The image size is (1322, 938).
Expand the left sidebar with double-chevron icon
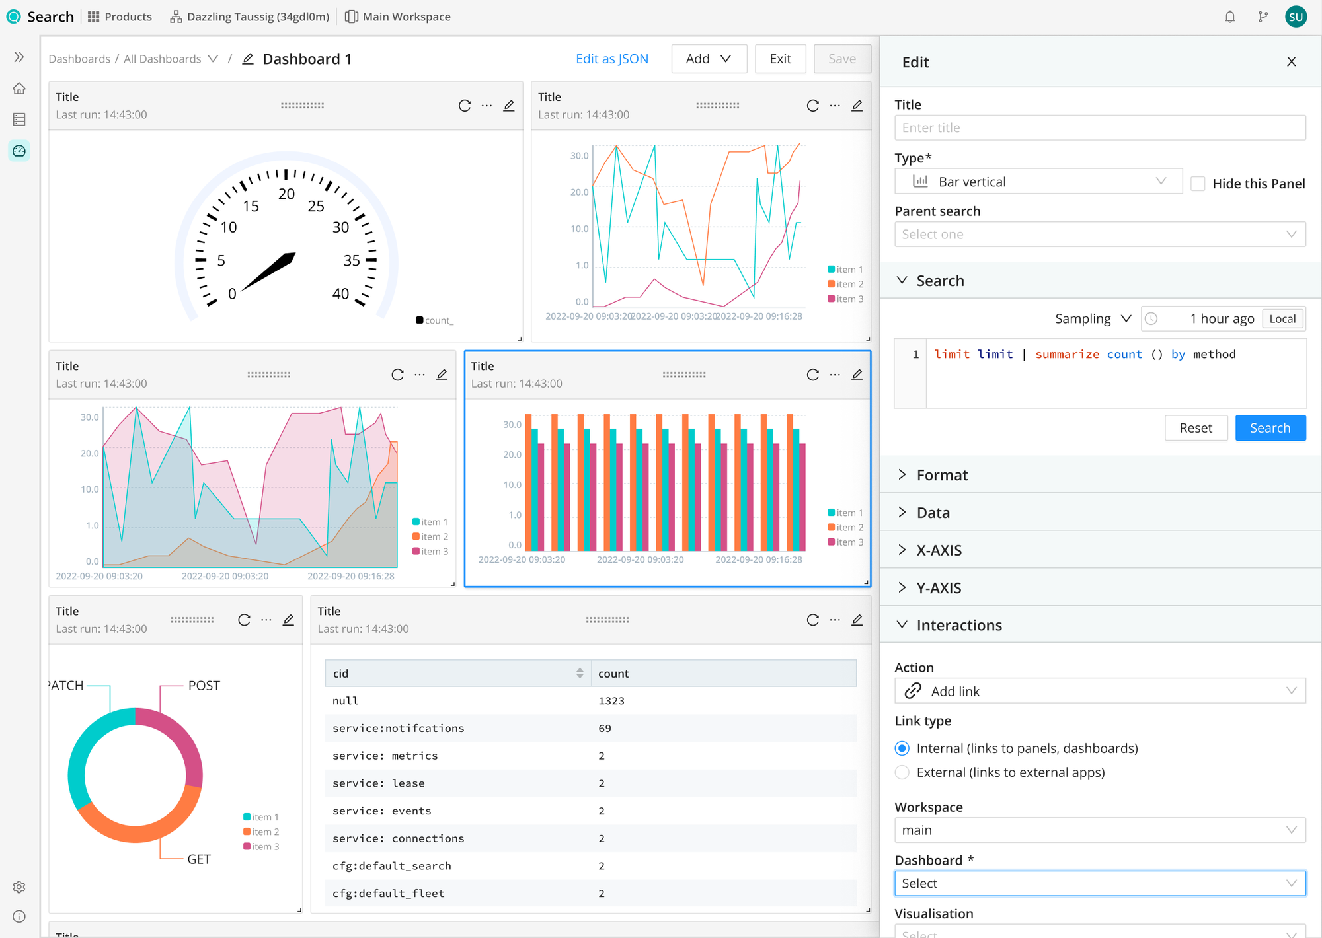tap(19, 57)
